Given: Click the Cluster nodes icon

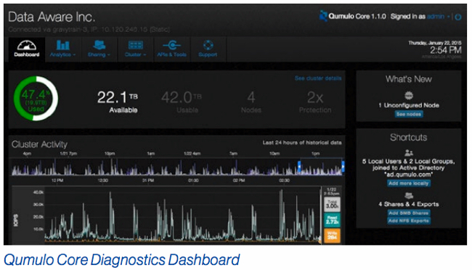Looking at the screenshot, I should click(136, 45).
